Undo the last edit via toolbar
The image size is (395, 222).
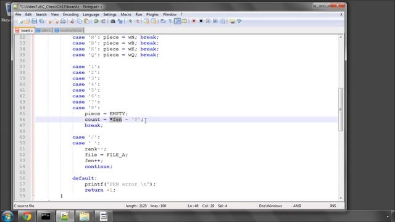(96, 22)
